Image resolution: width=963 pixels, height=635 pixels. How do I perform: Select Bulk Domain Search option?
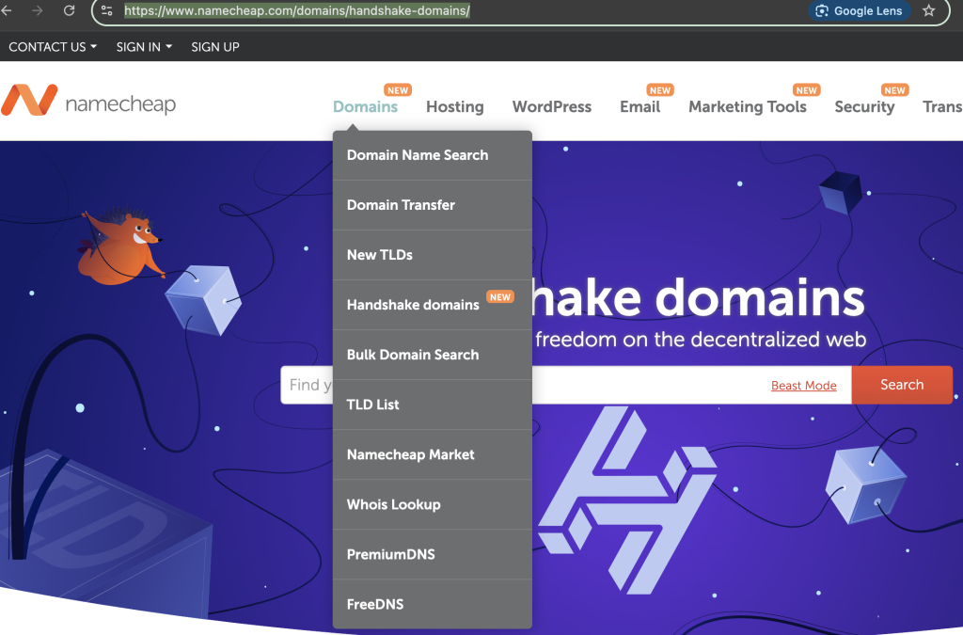pyautogui.click(x=413, y=355)
